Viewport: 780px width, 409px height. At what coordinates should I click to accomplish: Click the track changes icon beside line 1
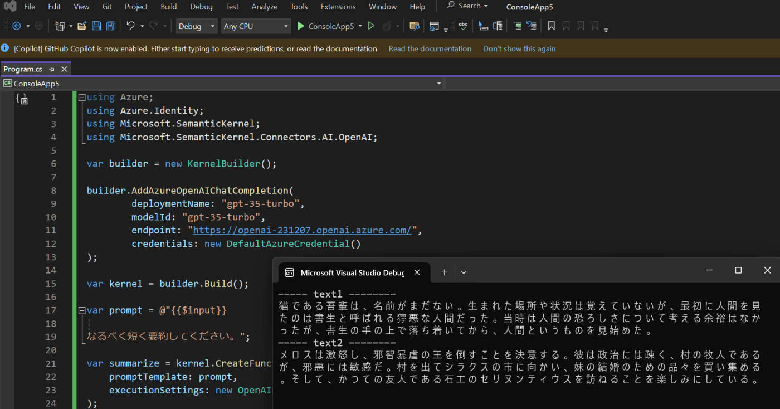point(22,99)
